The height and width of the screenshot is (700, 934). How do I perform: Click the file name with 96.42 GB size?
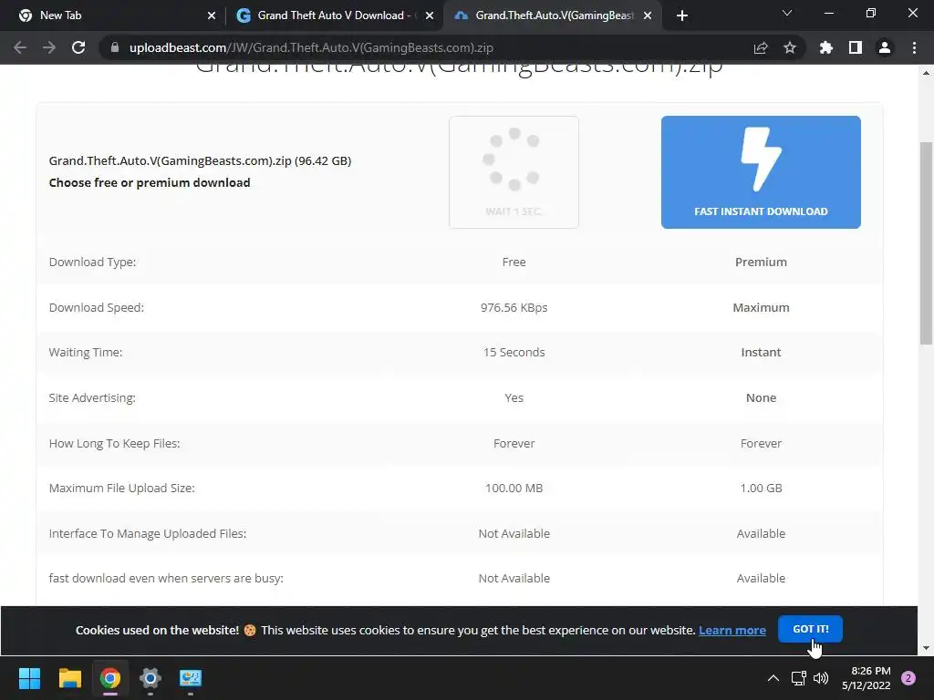tap(200, 160)
